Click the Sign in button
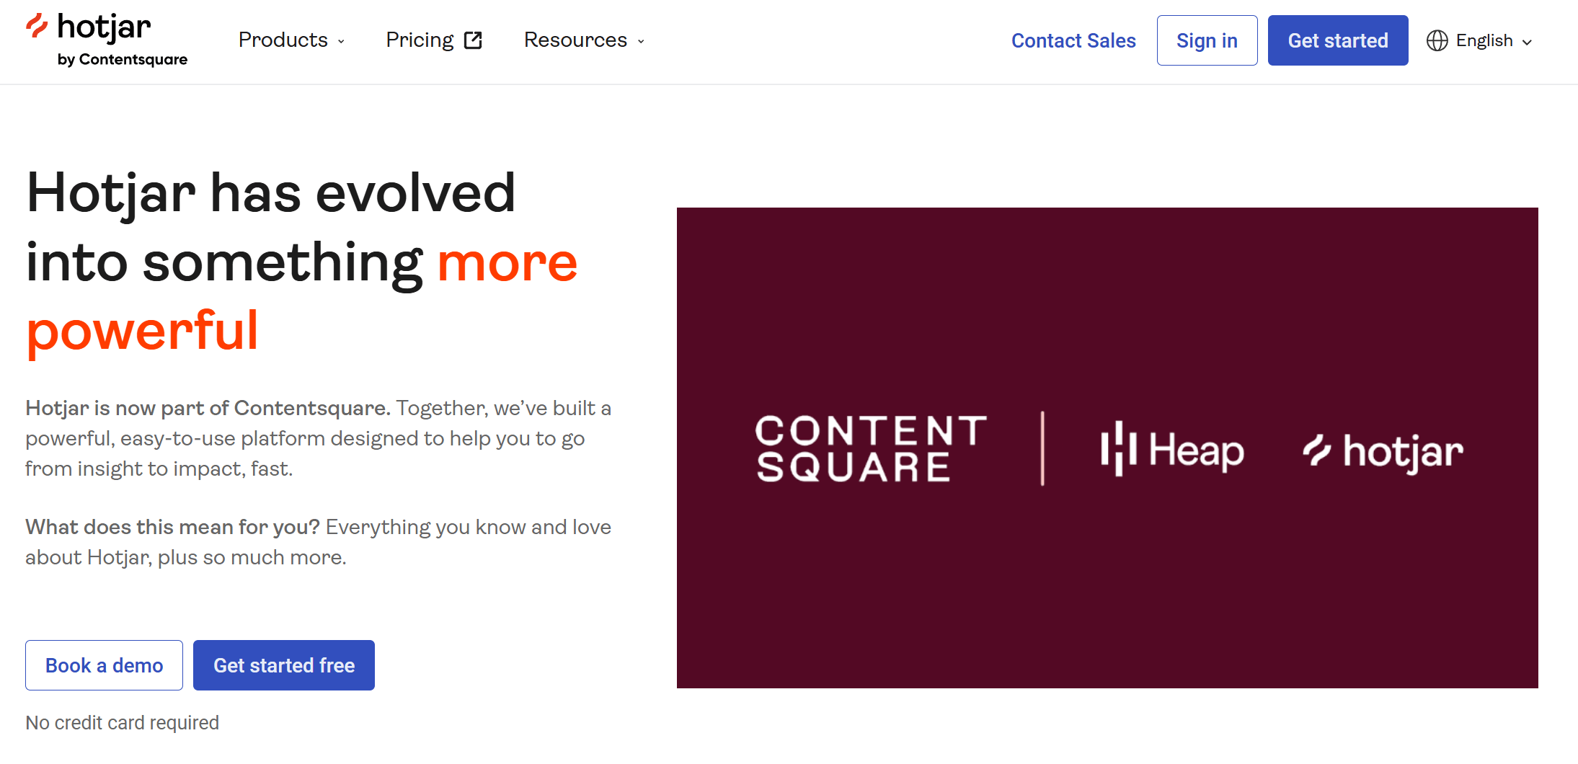The image size is (1578, 764). [x=1207, y=40]
